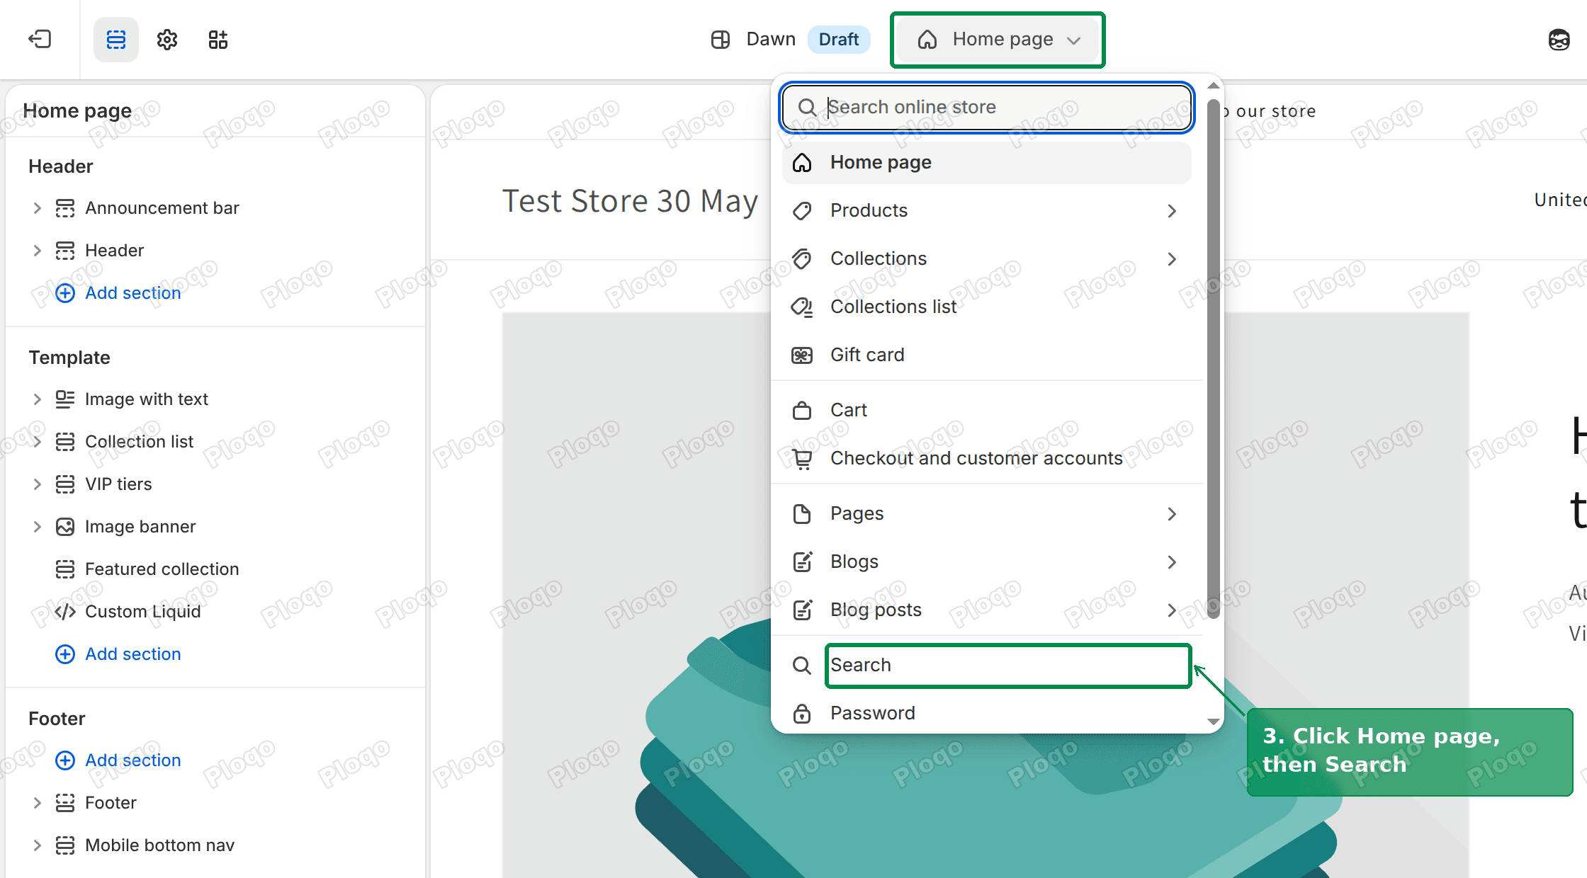Expand the VIP tiers section

pyautogui.click(x=38, y=484)
